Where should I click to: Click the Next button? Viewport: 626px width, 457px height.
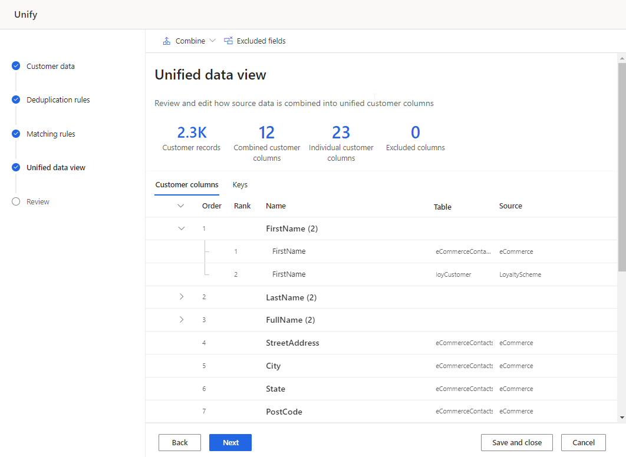coord(230,442)
